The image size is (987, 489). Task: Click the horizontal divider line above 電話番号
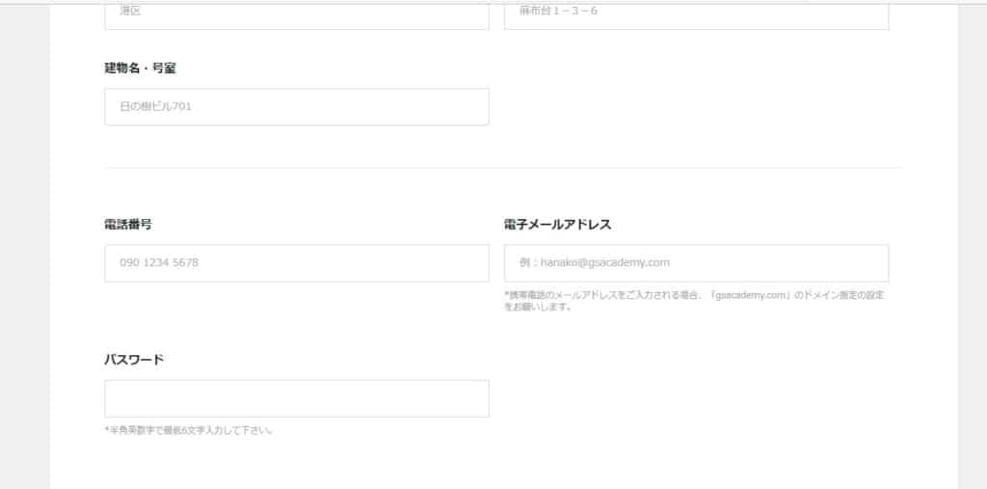click(501, 168)
